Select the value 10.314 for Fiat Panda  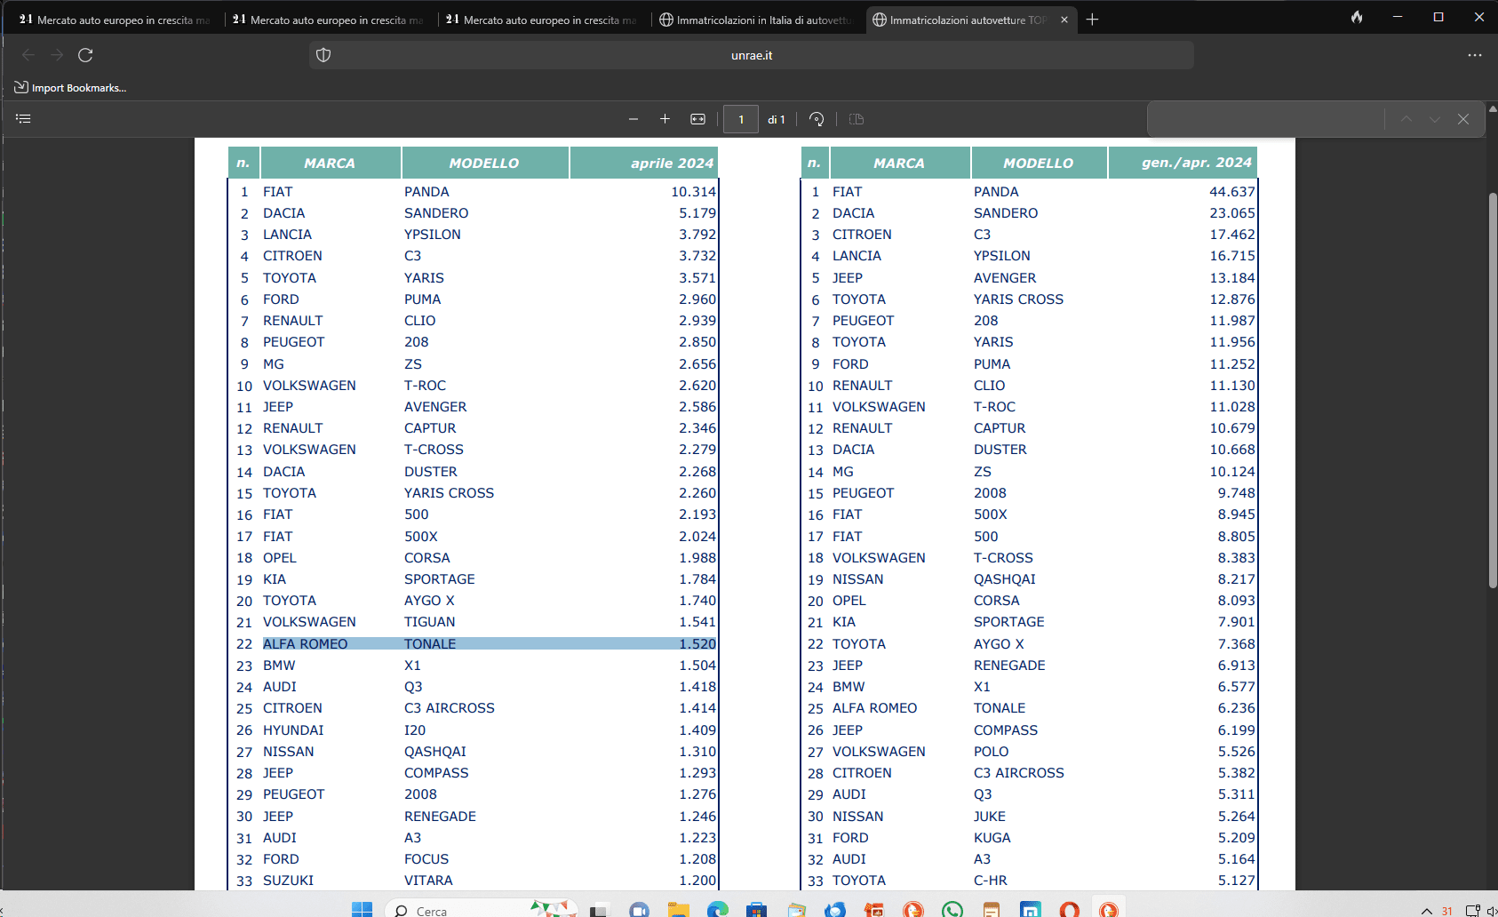693,192
